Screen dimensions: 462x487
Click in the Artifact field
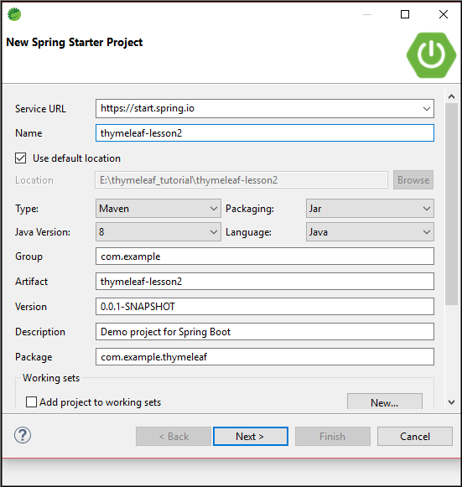pyautogui.click(x=265, y=282)
